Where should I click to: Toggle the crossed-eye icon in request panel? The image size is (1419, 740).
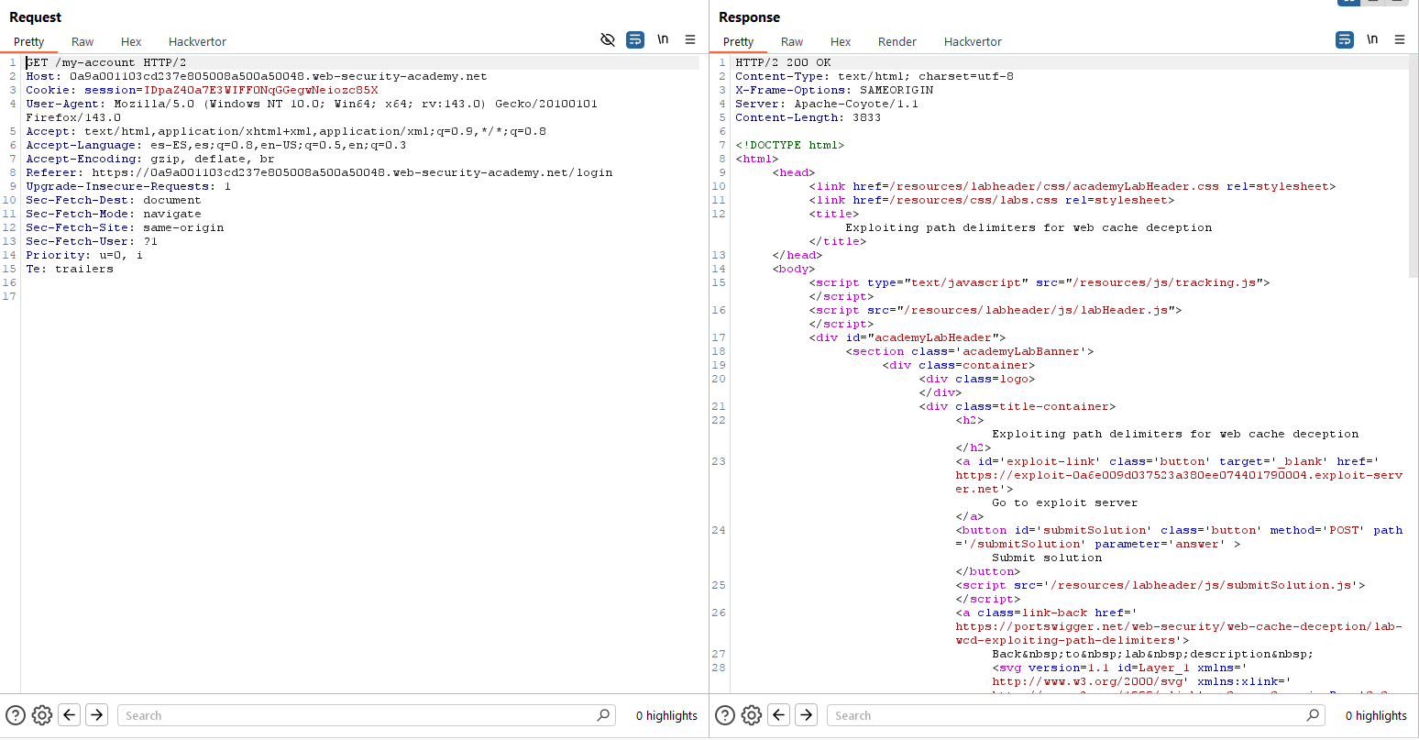coord(607,39)
